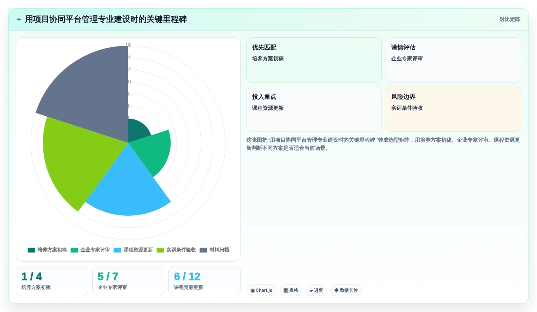Toggle 材料归档 legend color swatch
Viewport: 537px width, 312px height.
(203, 250)
